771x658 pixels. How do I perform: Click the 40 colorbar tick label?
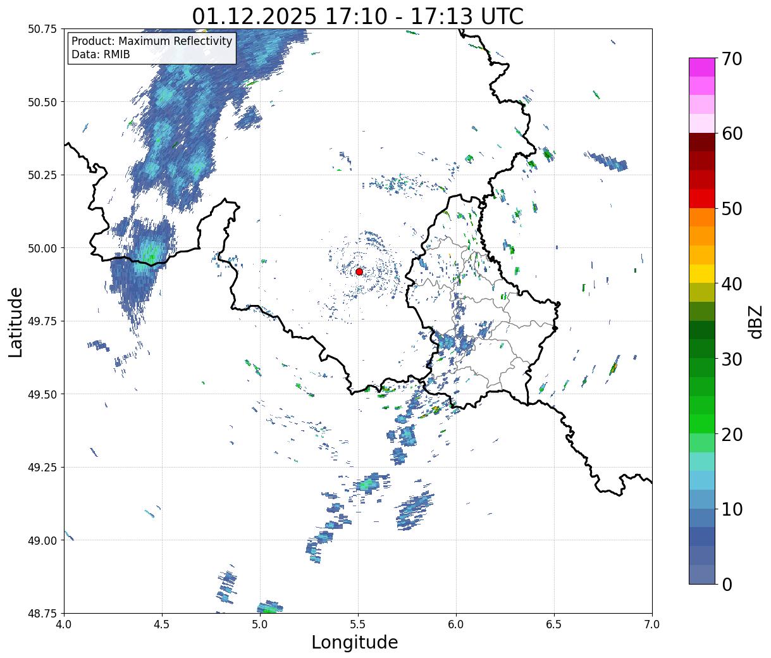tap(732, 283)
